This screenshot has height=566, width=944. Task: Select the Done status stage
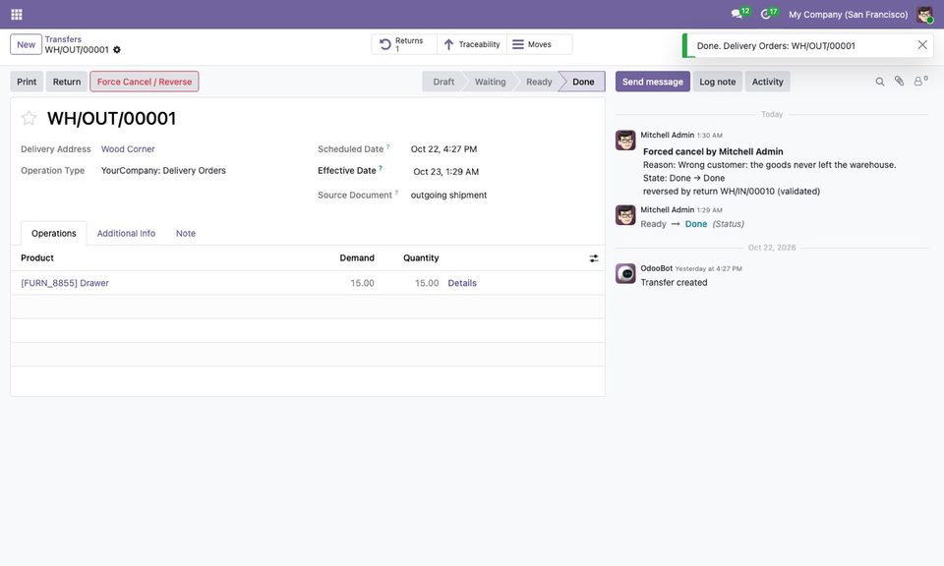tap(583, 82)
